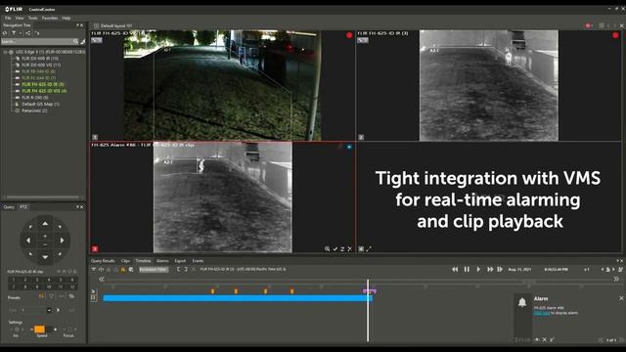Toggle recording on the FH-625-ID IR (3) tile
This screenshot has height=352, width=626.
point(615,35)
